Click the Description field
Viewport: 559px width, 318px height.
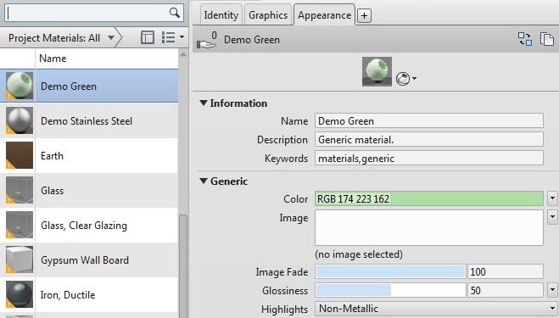(x=429, y=139)
